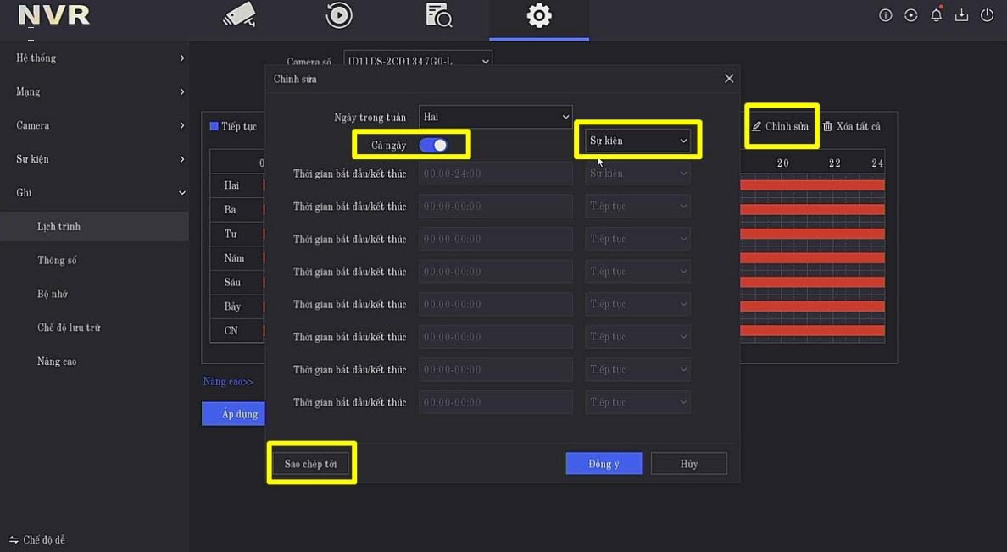Image resolution: width=1007 pixels, height=552 pixels.
Task: Expand the Hệ thống sidebar menu
Action: click(93, 58)
